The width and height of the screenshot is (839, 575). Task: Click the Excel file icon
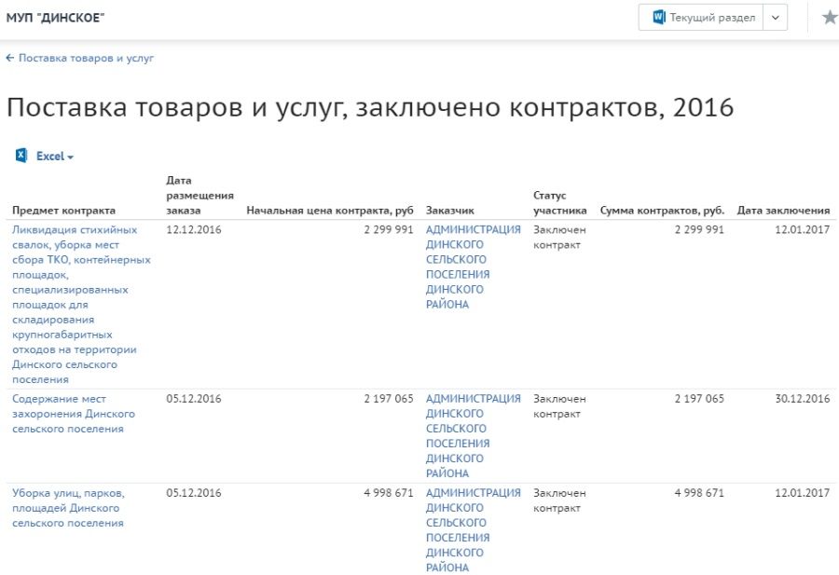pos(21,156)
